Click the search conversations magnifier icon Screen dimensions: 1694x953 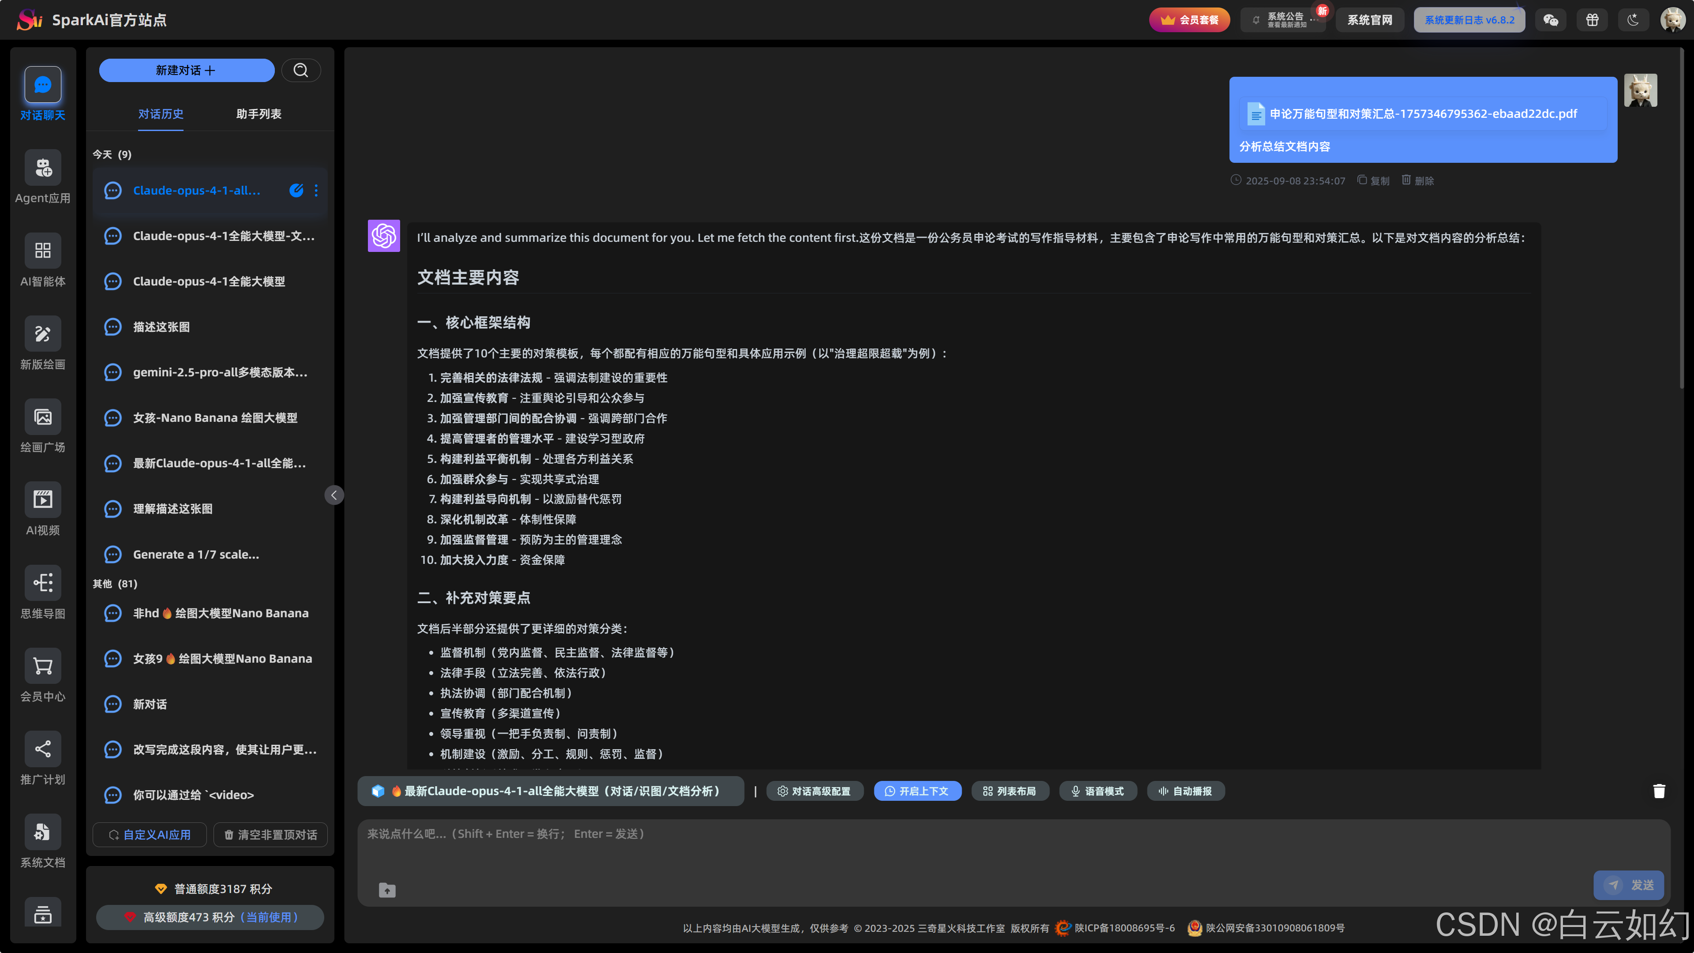[300, 71]
